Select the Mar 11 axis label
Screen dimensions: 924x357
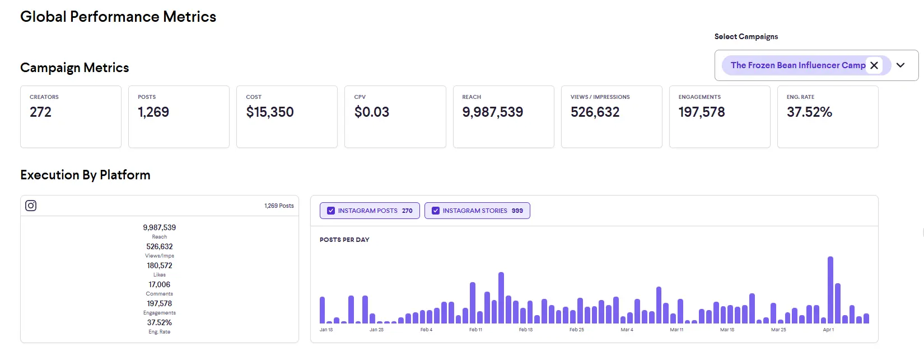pyautogui.click(x=676, y=330)
